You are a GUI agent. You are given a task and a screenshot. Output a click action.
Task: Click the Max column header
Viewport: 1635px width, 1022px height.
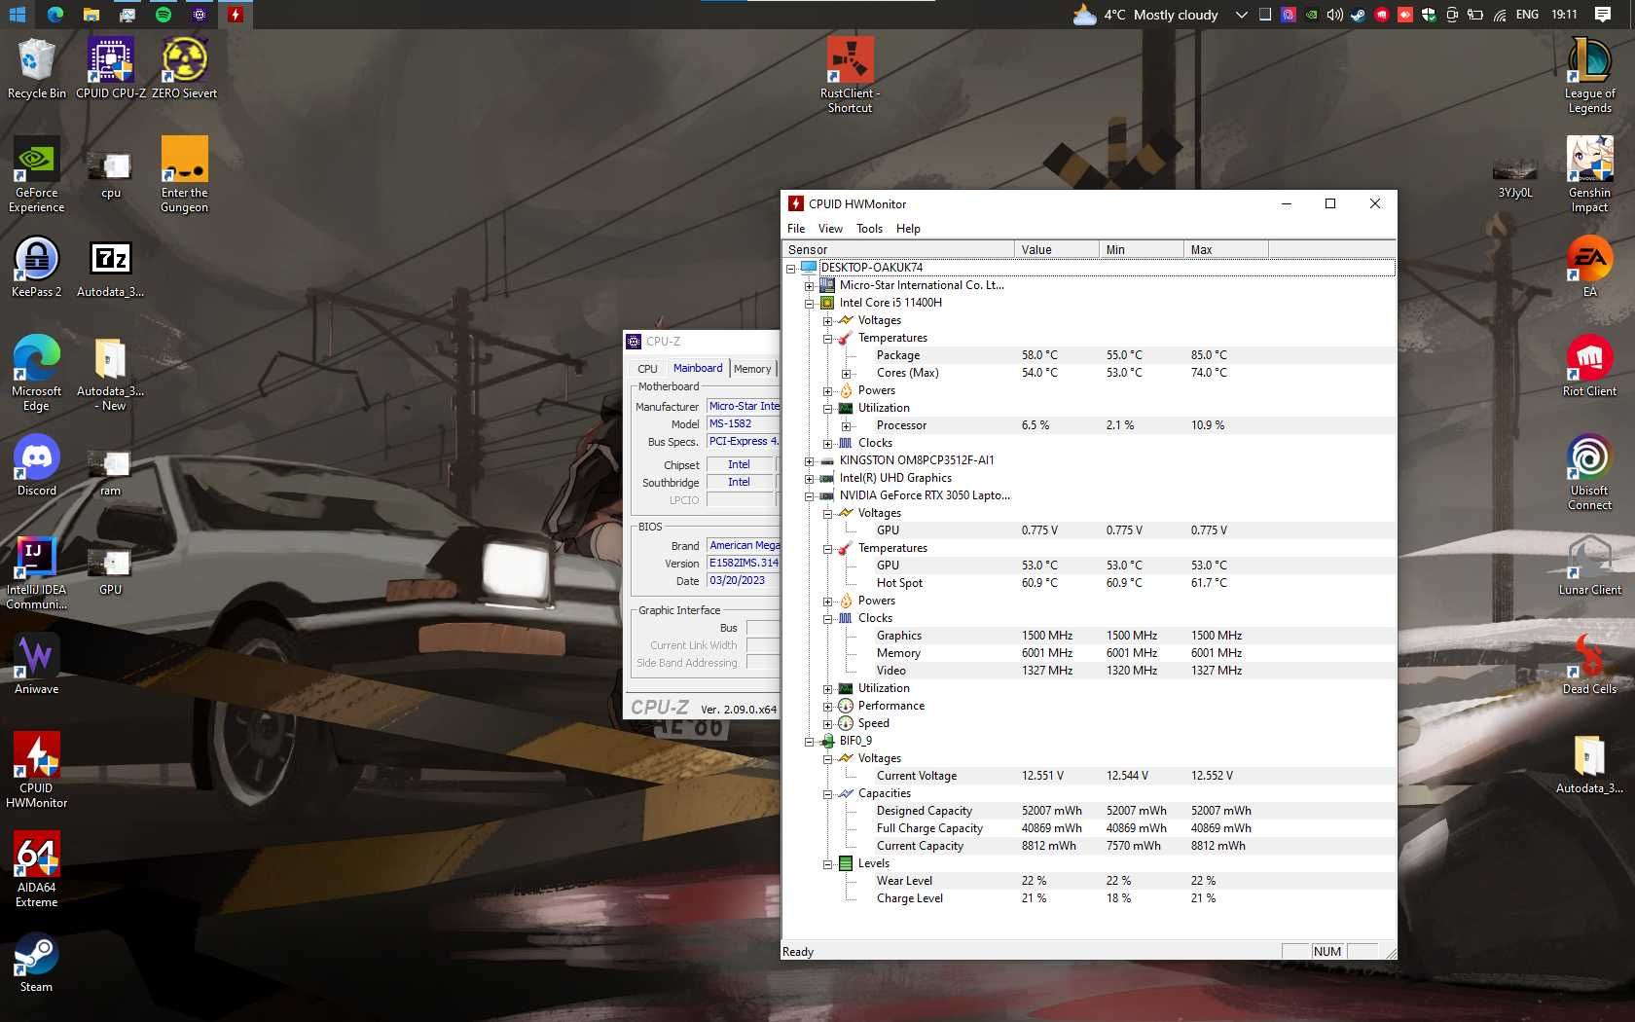1225,250
